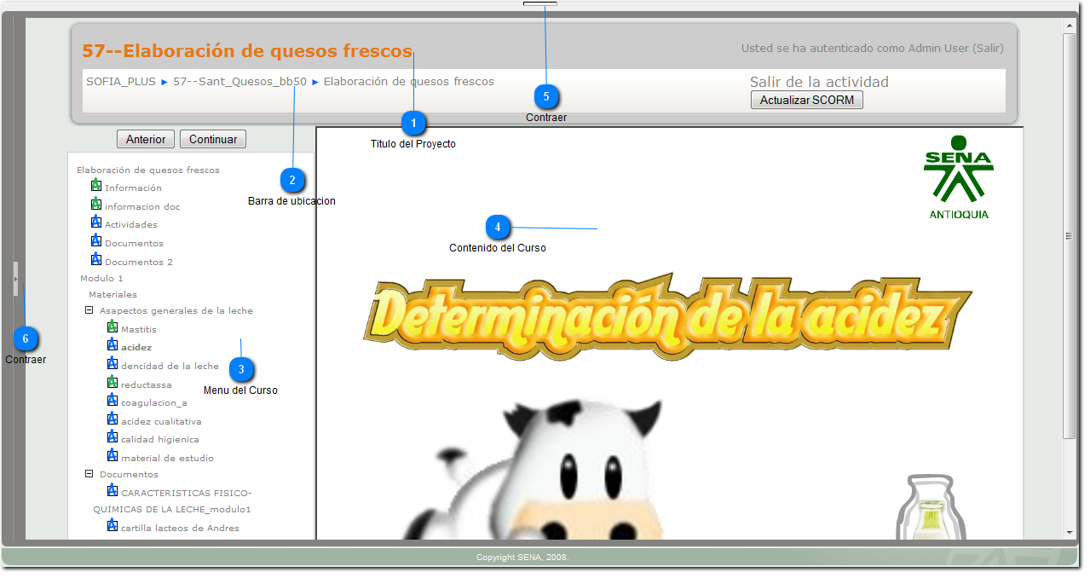Select the reductassa item icon
The width and height of the screenshot is (1090, 578).
(112, 383)
